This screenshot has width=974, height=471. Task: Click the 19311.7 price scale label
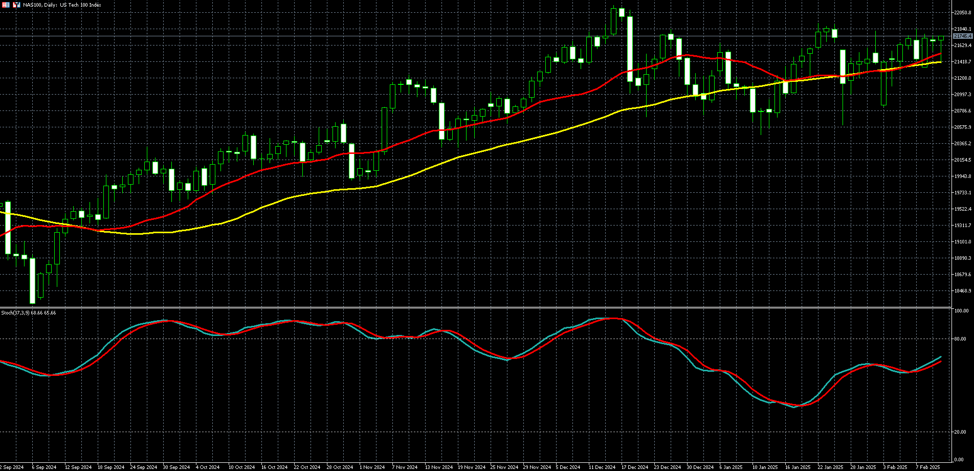click(963, 226)
